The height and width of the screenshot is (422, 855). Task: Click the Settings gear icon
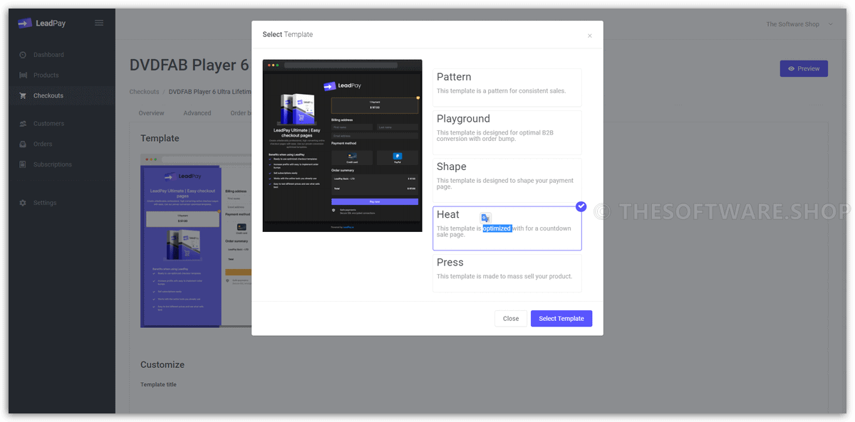click(x=23, y=203)
